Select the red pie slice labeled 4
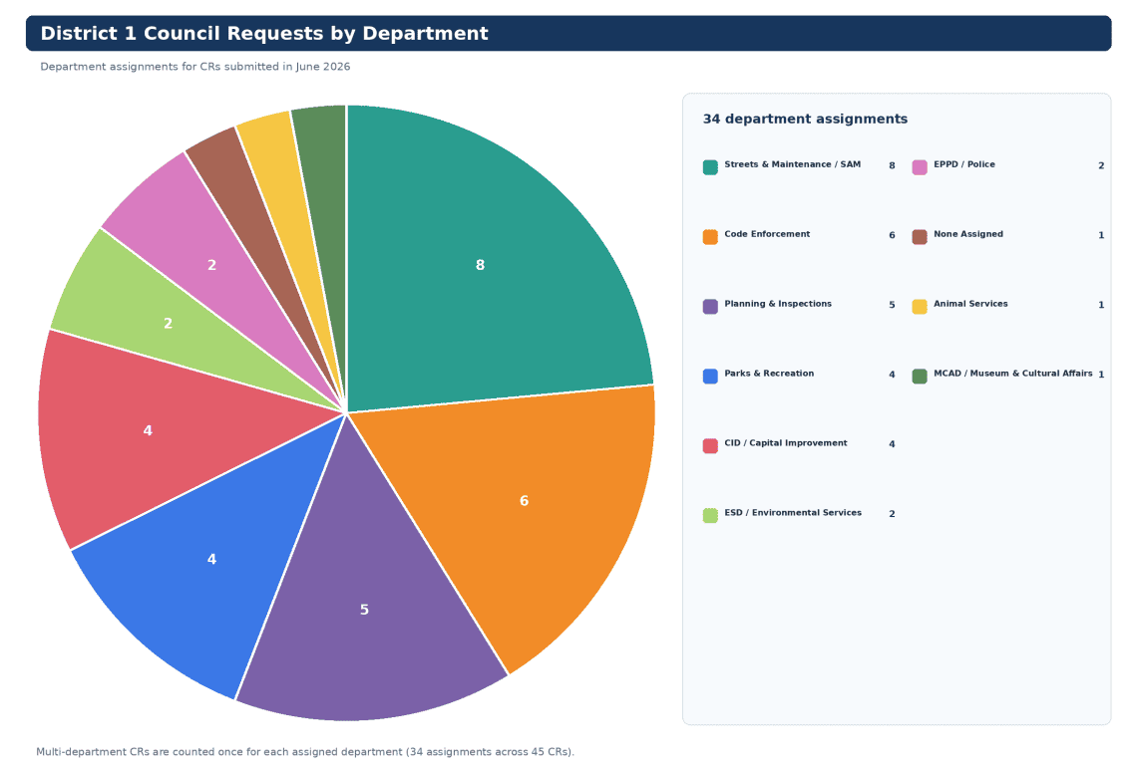Screen dimensions: 1137x774 (148, 430)
